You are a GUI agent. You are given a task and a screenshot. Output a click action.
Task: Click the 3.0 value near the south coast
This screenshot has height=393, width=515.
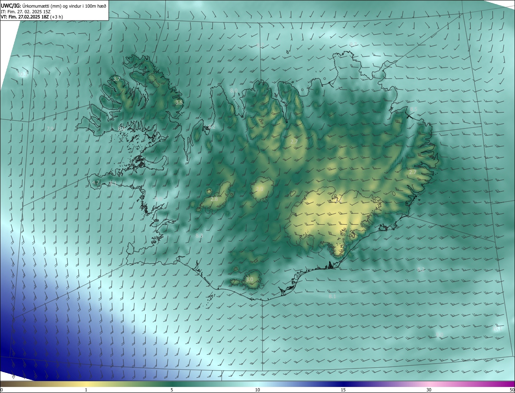[x=249, y=280]
